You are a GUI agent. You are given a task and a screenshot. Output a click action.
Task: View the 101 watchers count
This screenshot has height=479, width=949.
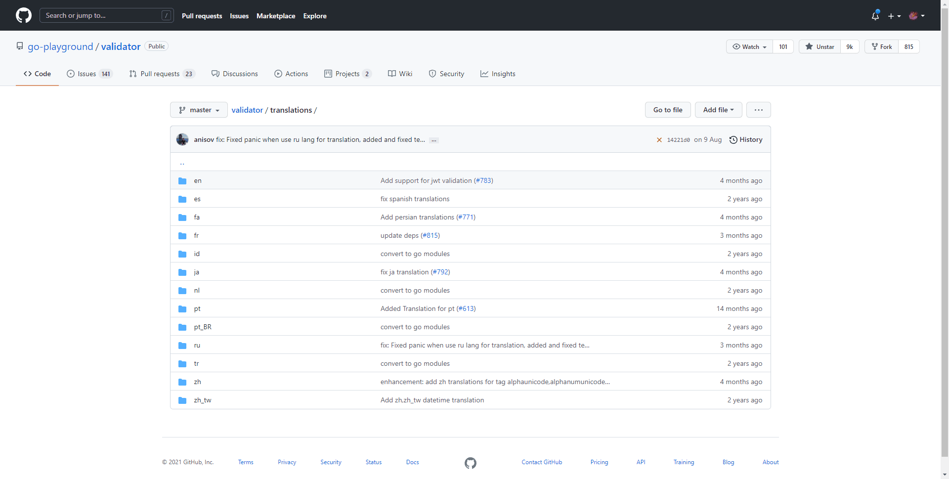[x=783, y=46]
